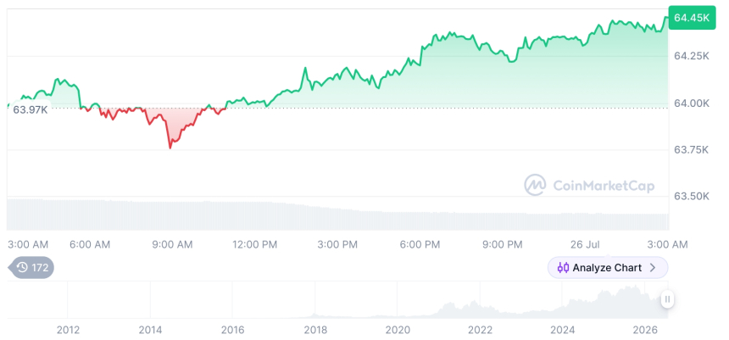Click the candlestick icon beside Analyze Chart
Screen dimensions: 729x340
pos(563,268)
